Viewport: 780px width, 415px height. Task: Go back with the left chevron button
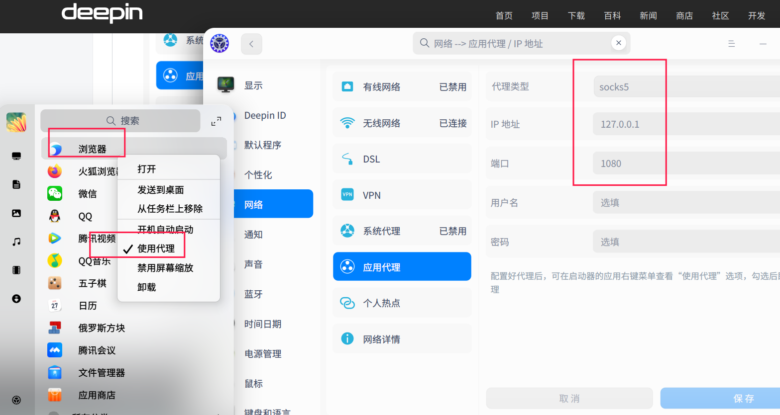click(251, 44)
